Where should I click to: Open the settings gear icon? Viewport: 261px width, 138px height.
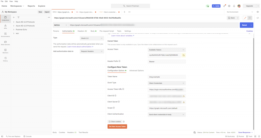229,6
